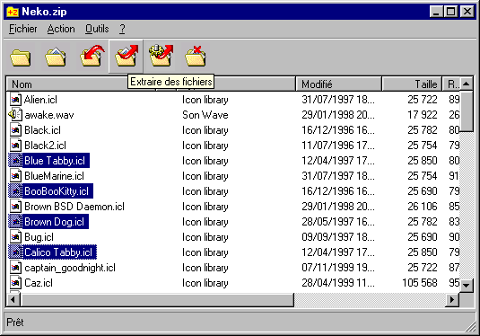Viewport: 480px width, 336px height.
Task: Select the Black.icl file icon
Action: point(15,130)
